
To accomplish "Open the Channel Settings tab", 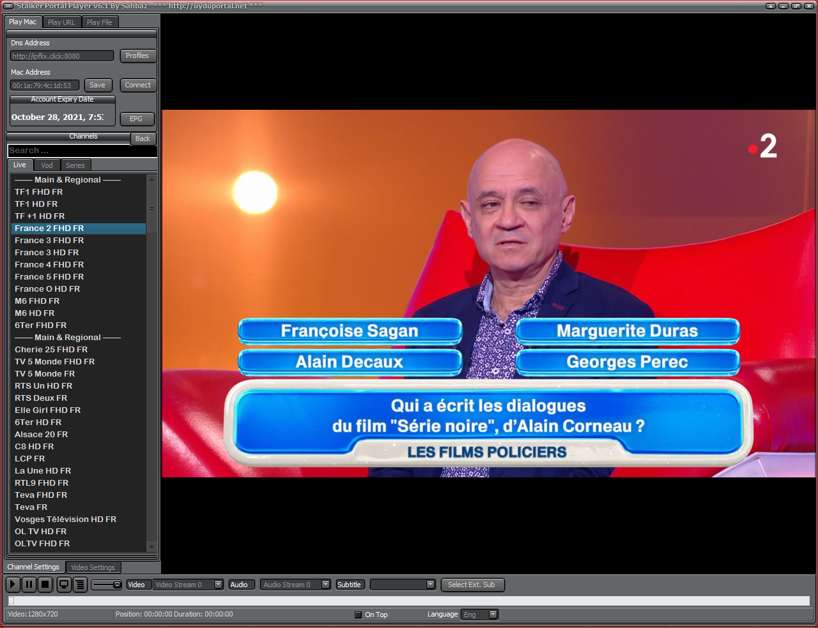I will [x=33, y=567].
